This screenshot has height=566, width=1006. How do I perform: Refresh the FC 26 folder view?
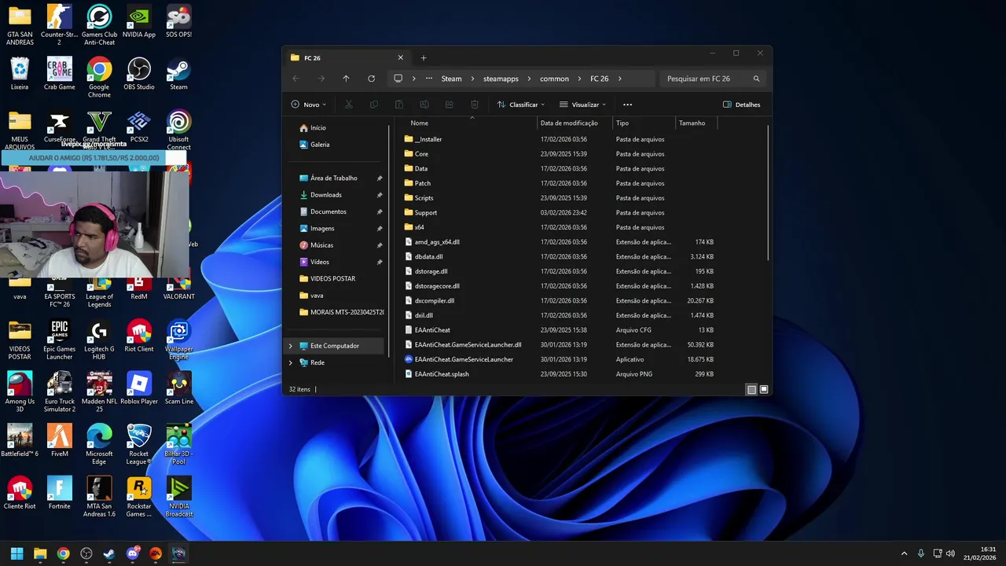pyautogui.click(x=371, y=79)
